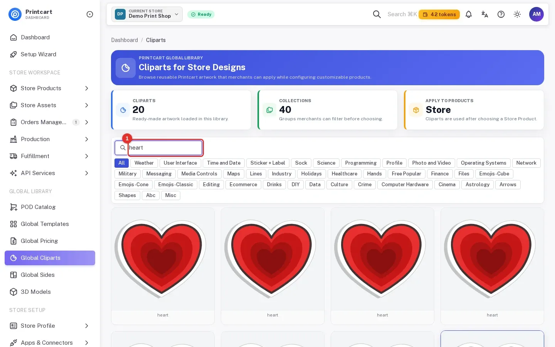Expand the Fulfillment submenu chevron
Viewport: 555px width, 347px height.
[x=87, y=156]
